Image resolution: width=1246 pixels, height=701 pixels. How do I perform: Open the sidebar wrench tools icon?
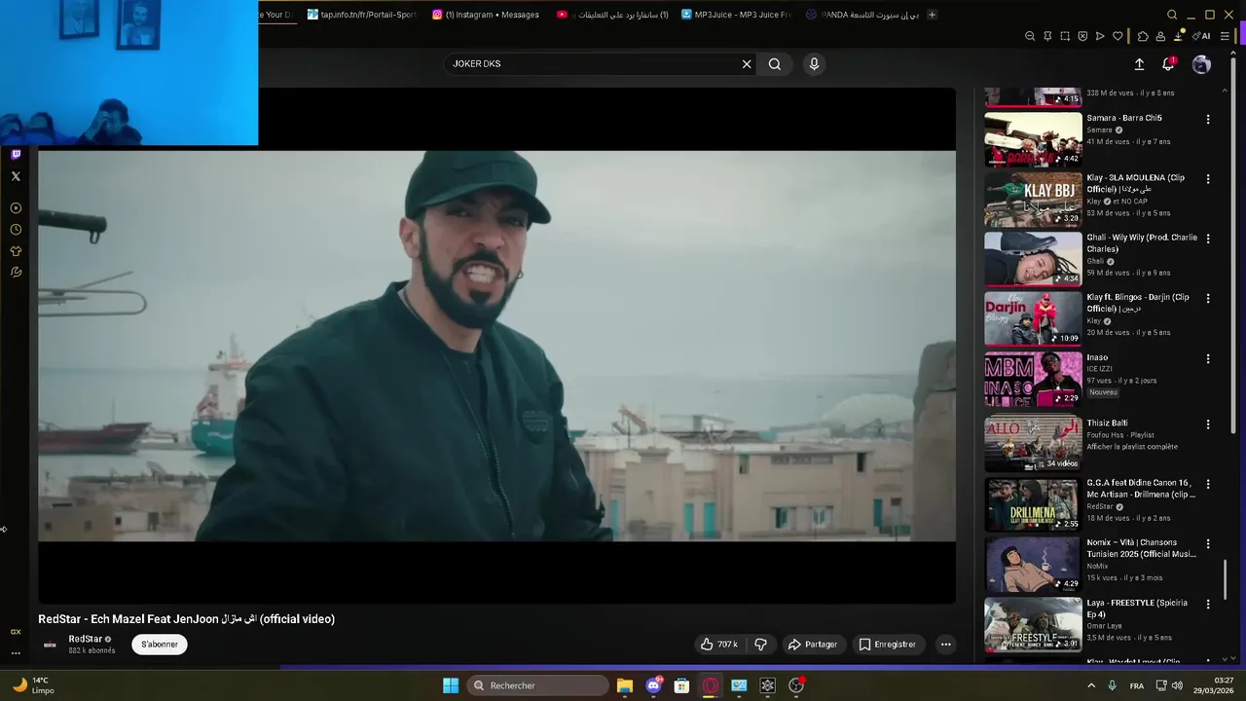(16, 273)
